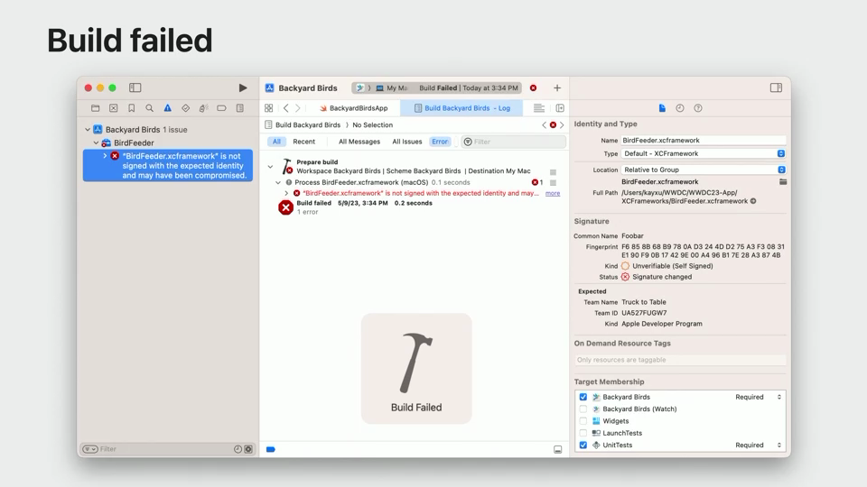Viewport: 867px width, 487px height.
Task: Collapse the BirdFeeder tree item
Action: pyautogui.click(x=96, y=142)
